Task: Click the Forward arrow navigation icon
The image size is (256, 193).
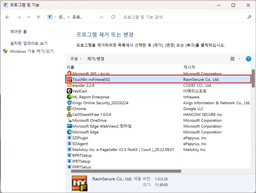Action: click(19, 17)
